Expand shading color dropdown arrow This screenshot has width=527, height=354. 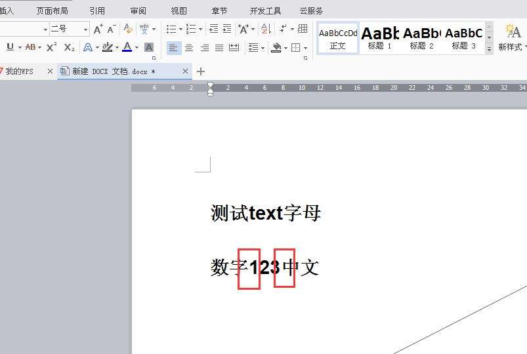coord(285,48)
